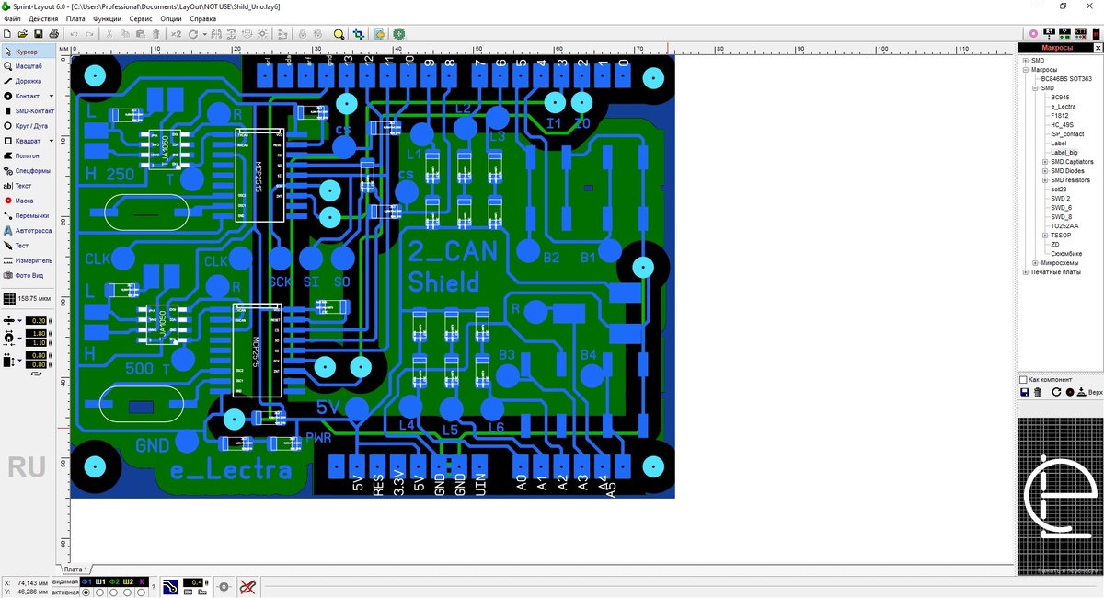Open the Действия menu
This screenshot has height=598, width=1104.
(x=43, y=18)
